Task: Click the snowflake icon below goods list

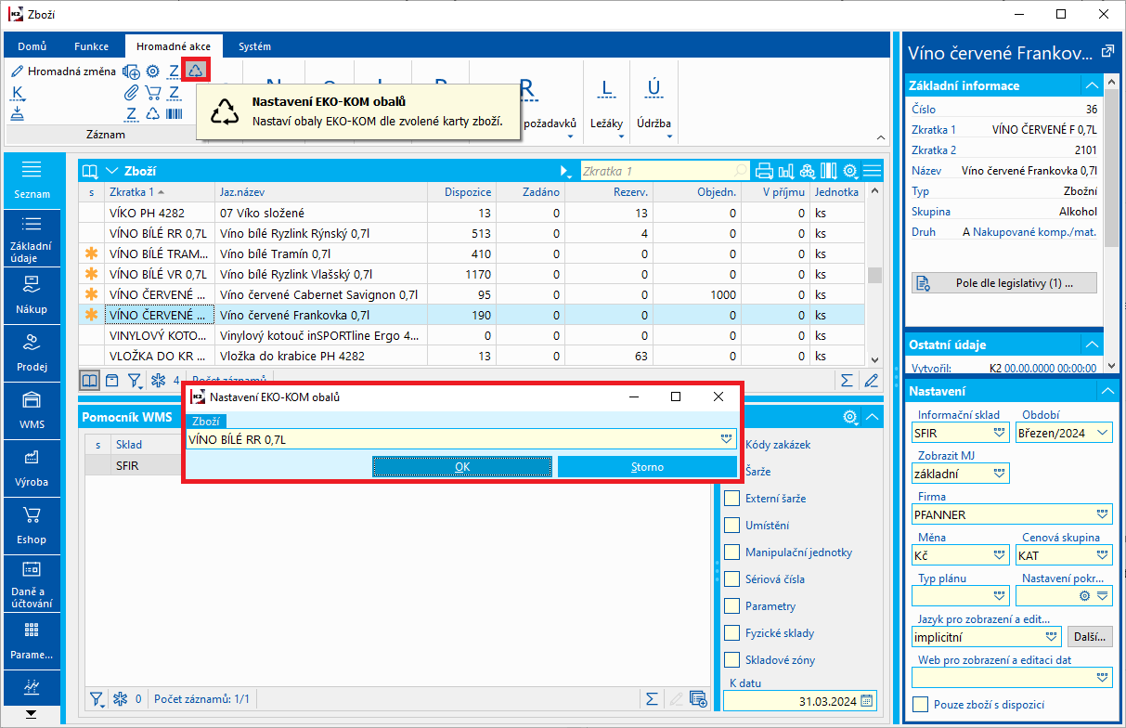Action: 158,380
